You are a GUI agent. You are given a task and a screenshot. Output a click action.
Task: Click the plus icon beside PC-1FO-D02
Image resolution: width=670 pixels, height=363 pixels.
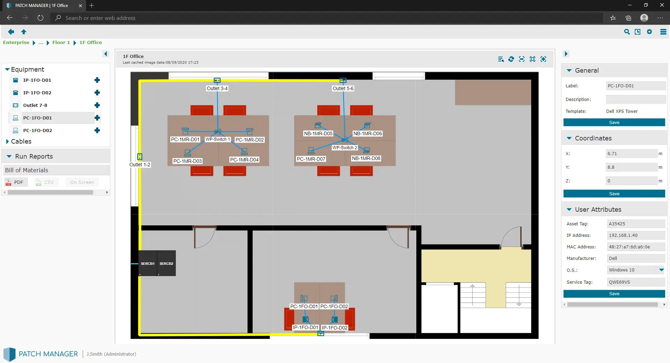[x=97, y=130]
